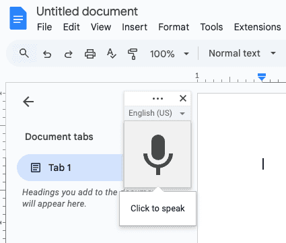The width and height of the screenshot is (286, 243).
Task: Click inside the document page body
Action: tap(242, 168)
